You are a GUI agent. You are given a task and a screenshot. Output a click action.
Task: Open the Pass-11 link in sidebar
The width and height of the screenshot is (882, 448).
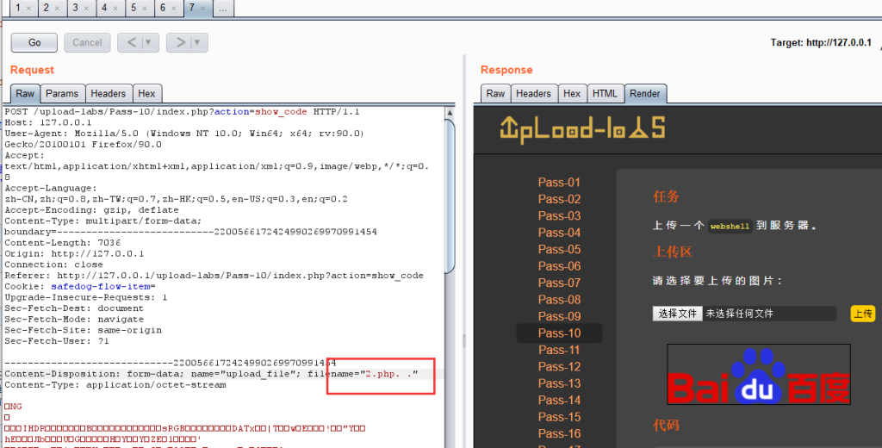[559, 350]
